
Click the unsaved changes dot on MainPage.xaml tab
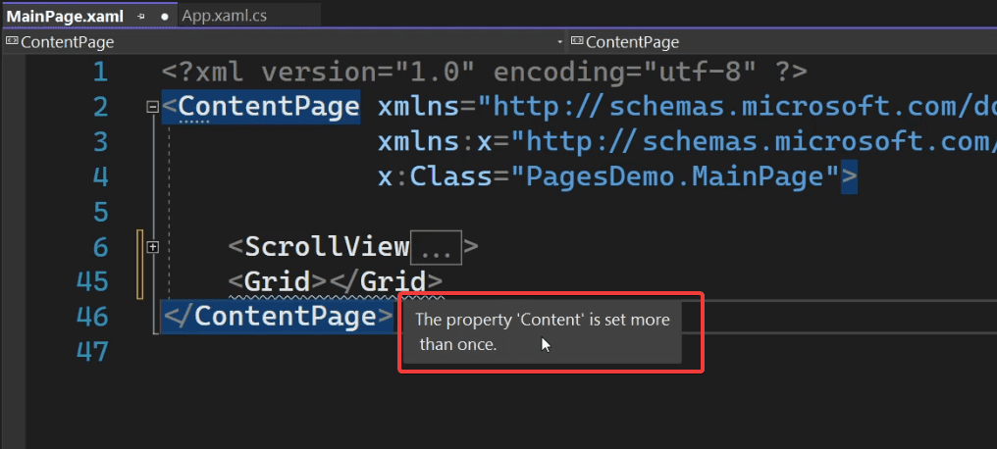165,17
